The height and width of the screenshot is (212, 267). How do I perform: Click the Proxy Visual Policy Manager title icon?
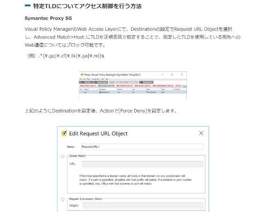(82, 75)
